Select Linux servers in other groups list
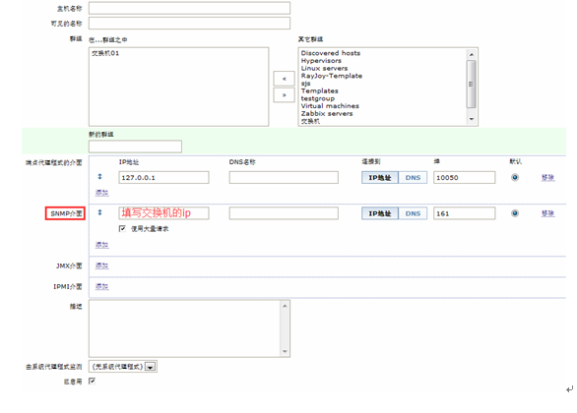This screenshot has width=577, height=413. pyautogui.click(x=324, y=69)
